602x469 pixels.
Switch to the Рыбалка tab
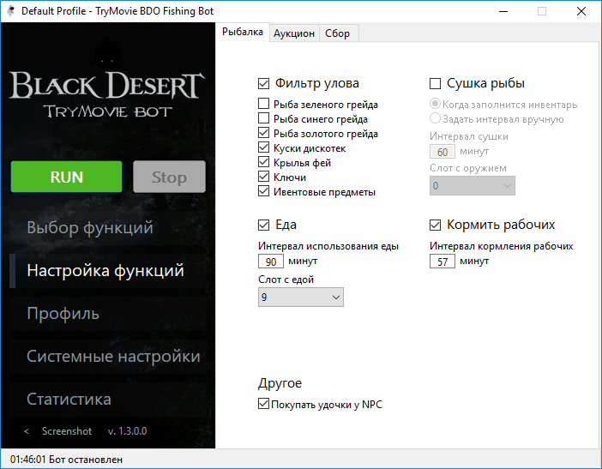[x=243, y=32]
